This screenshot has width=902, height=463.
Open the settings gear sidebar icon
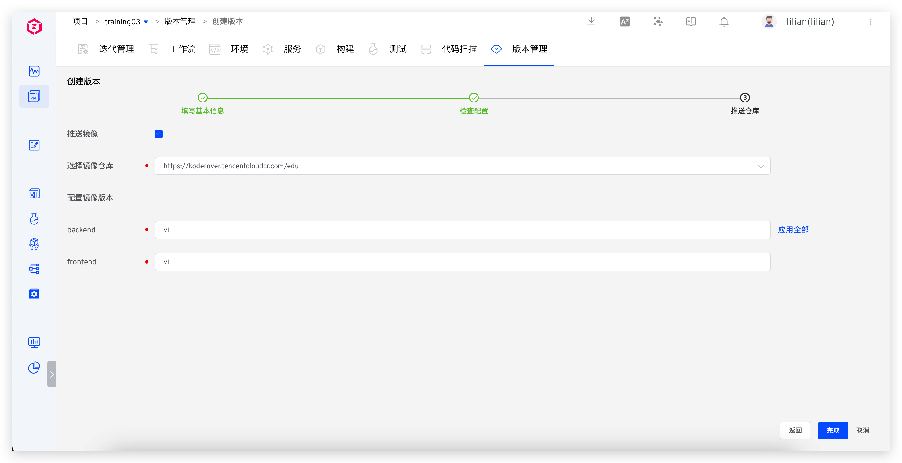tap(34, 293)
